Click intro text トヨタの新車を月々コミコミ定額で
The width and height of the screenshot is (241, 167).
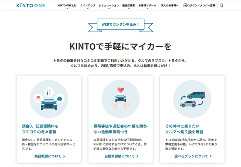[x=120, y=61]
